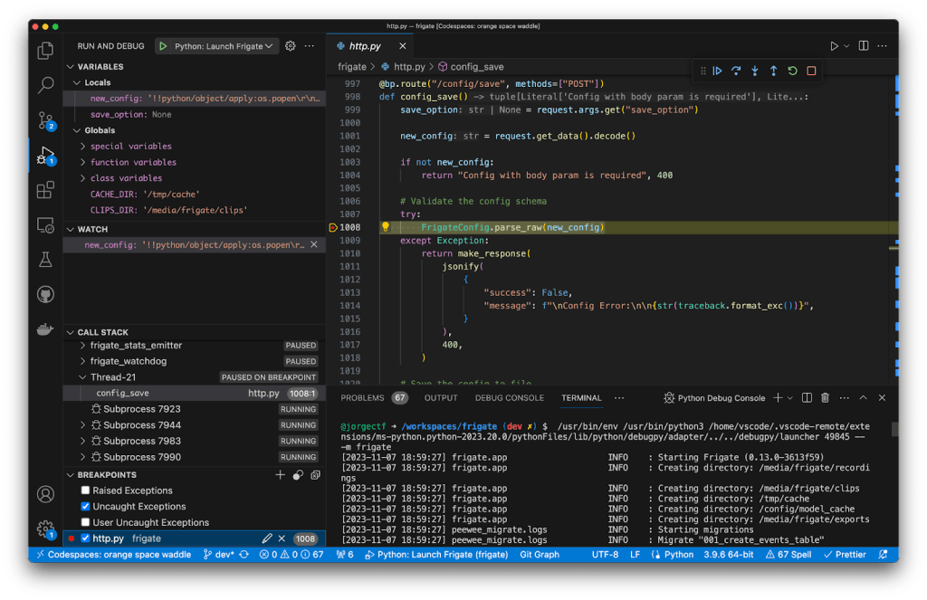This screenshot has height=600, width=927.
Task: Expand Subprocess 7944 in call stack
Action: coord(82,425)
